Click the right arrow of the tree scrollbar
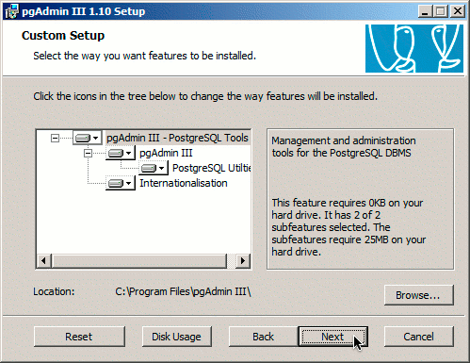The width and height of the screenshot is (470, 363). 243,260
